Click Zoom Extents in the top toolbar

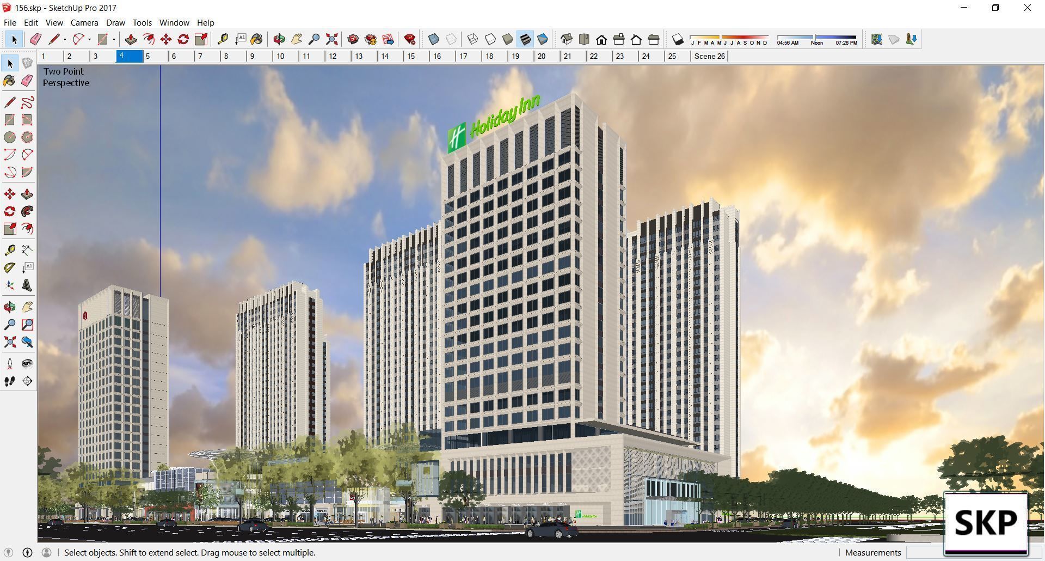pyautogui.click(x=331, y=39)
